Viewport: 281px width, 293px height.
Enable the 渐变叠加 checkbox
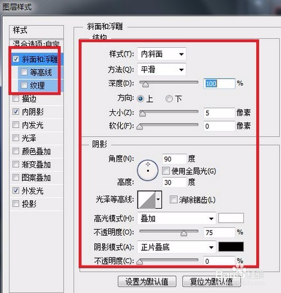[x=16, y=164]
